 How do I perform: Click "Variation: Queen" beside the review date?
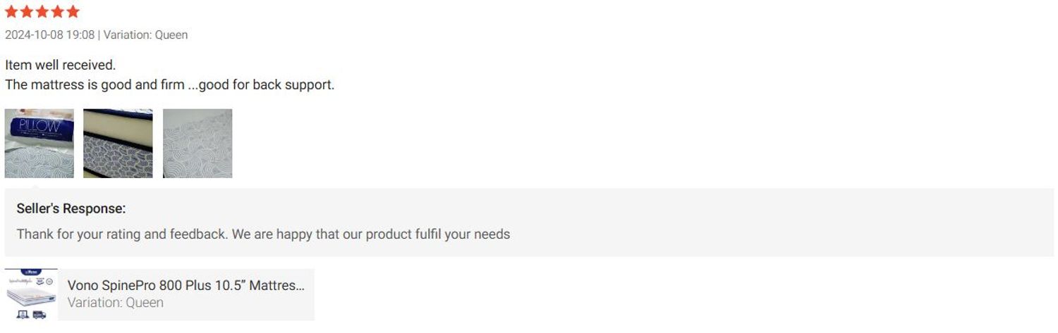(x=146, y=34)
